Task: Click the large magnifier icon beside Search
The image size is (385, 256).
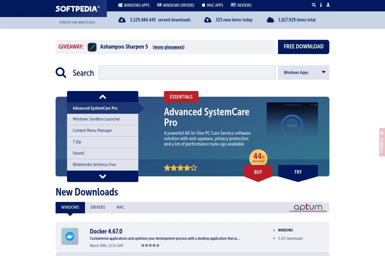Action: coord(61,73)
